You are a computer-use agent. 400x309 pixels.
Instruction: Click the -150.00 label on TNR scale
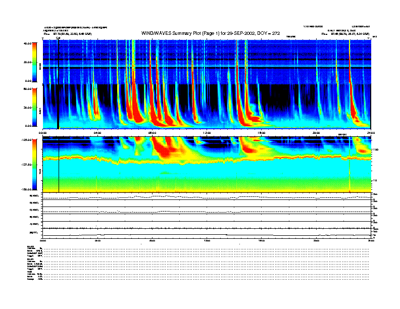[x=26, y=189]
